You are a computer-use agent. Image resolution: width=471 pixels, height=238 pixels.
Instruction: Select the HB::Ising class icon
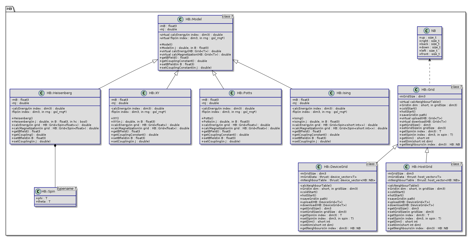[331, 93]
